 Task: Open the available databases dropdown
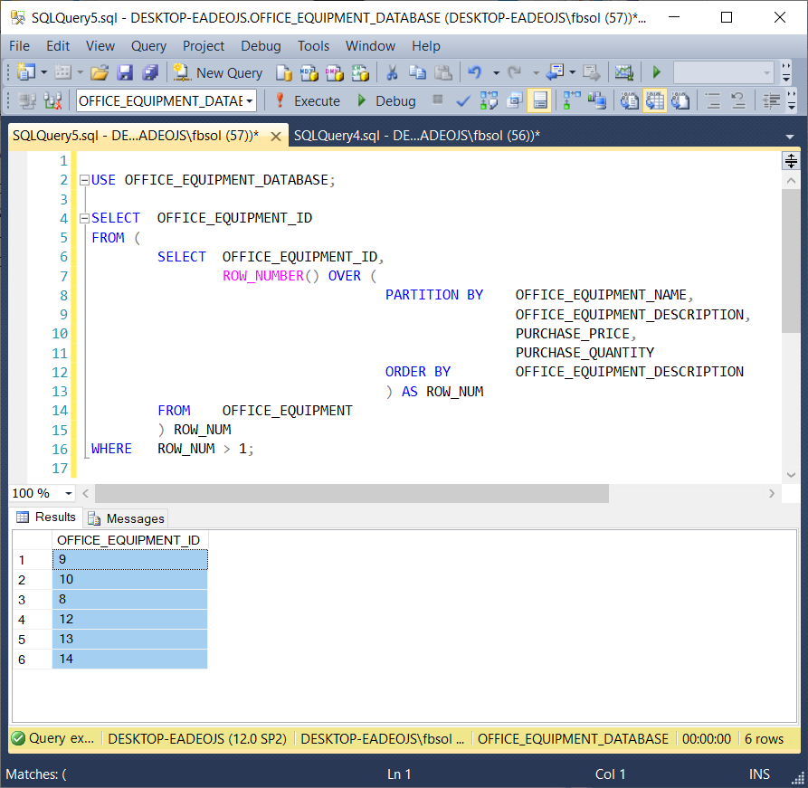point(250,100)
